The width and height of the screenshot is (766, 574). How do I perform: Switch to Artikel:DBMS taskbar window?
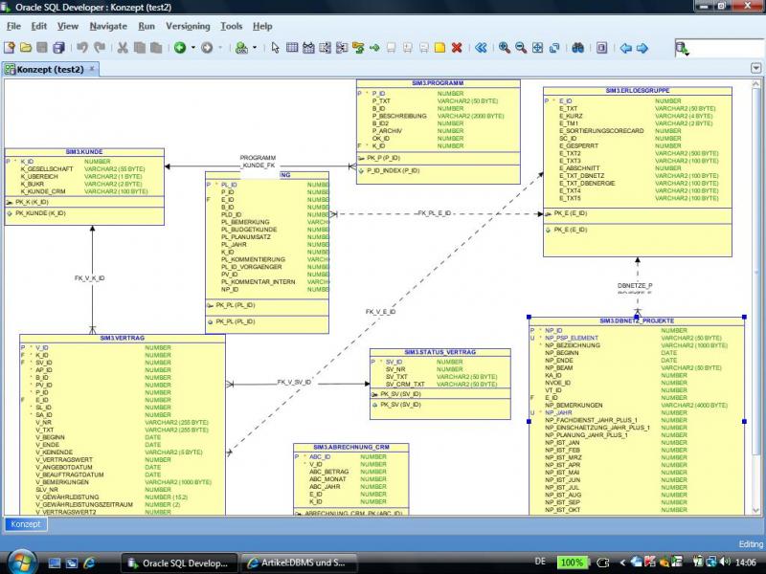pos(299,563)
